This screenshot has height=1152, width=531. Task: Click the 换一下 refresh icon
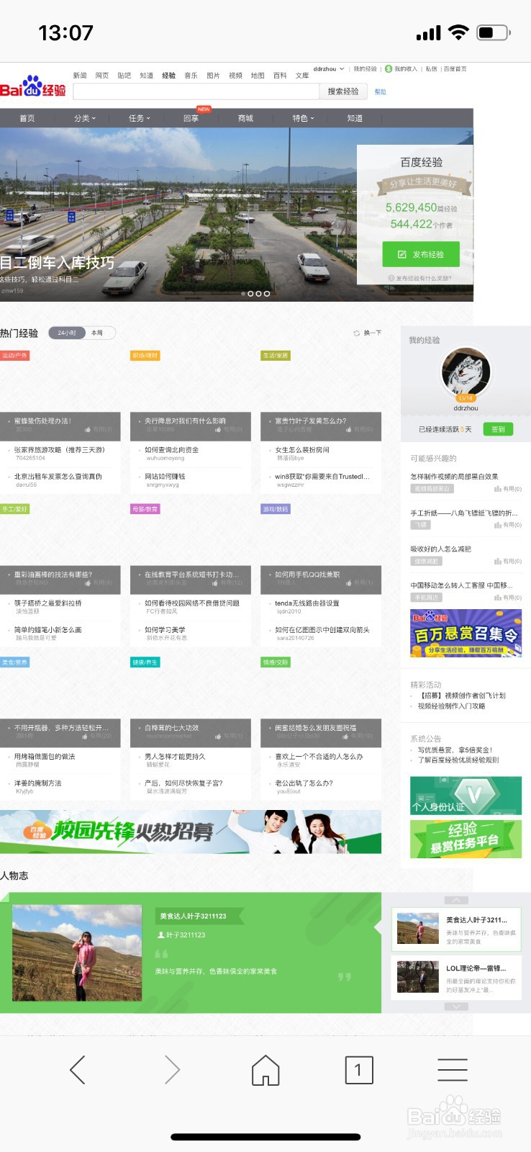(x=356, y=333)
